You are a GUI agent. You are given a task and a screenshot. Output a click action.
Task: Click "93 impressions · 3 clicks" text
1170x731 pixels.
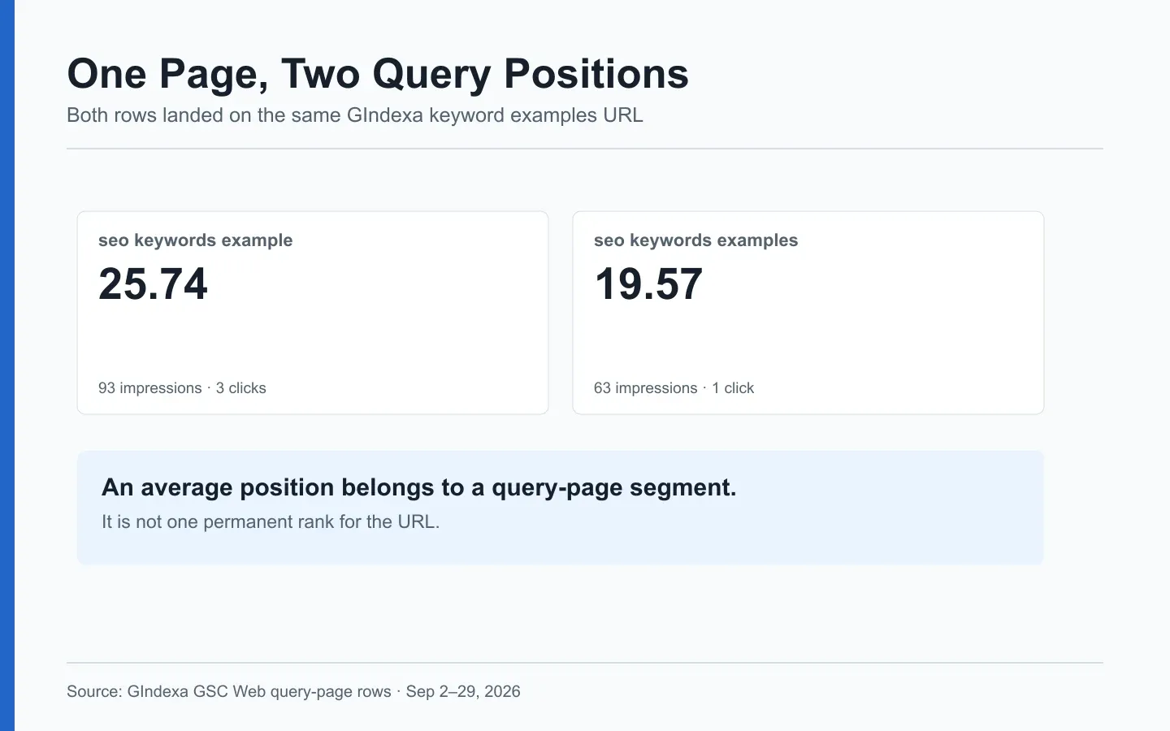[182, 388]
